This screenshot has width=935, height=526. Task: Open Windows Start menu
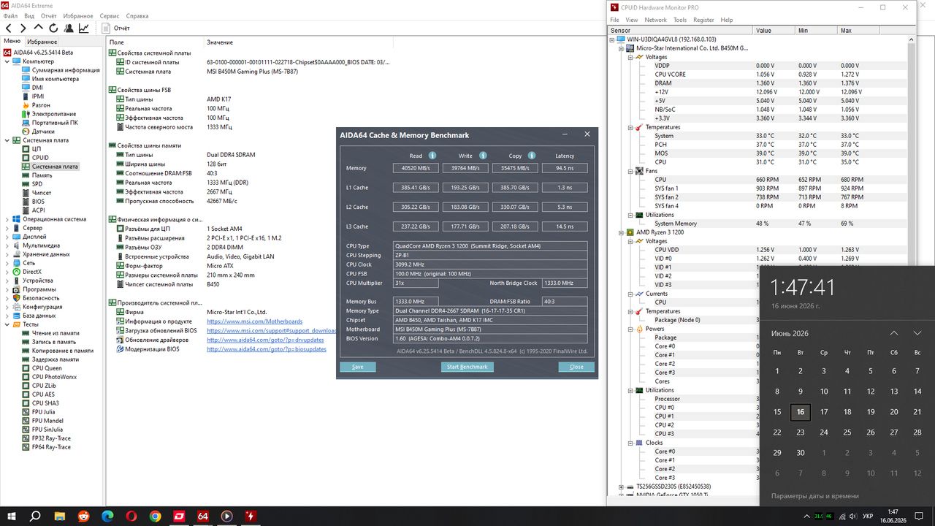12,516
